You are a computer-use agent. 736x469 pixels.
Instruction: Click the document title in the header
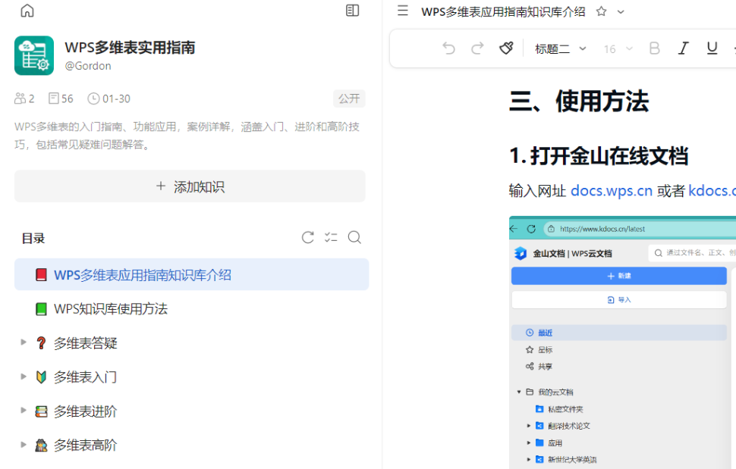[503, 11]
